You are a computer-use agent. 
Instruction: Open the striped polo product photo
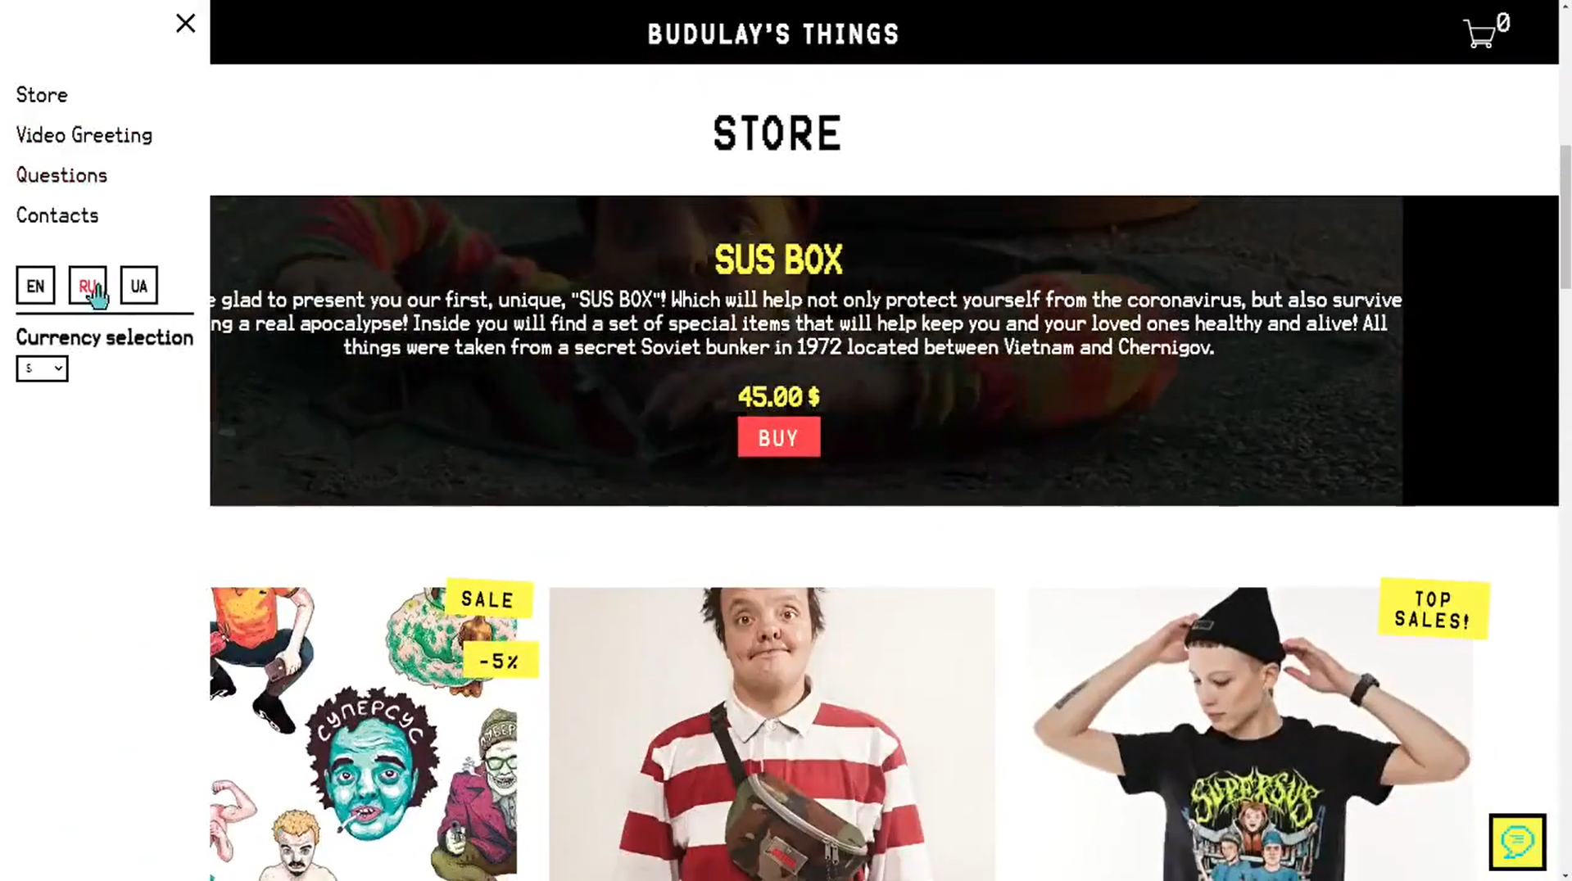click(772, 734)
